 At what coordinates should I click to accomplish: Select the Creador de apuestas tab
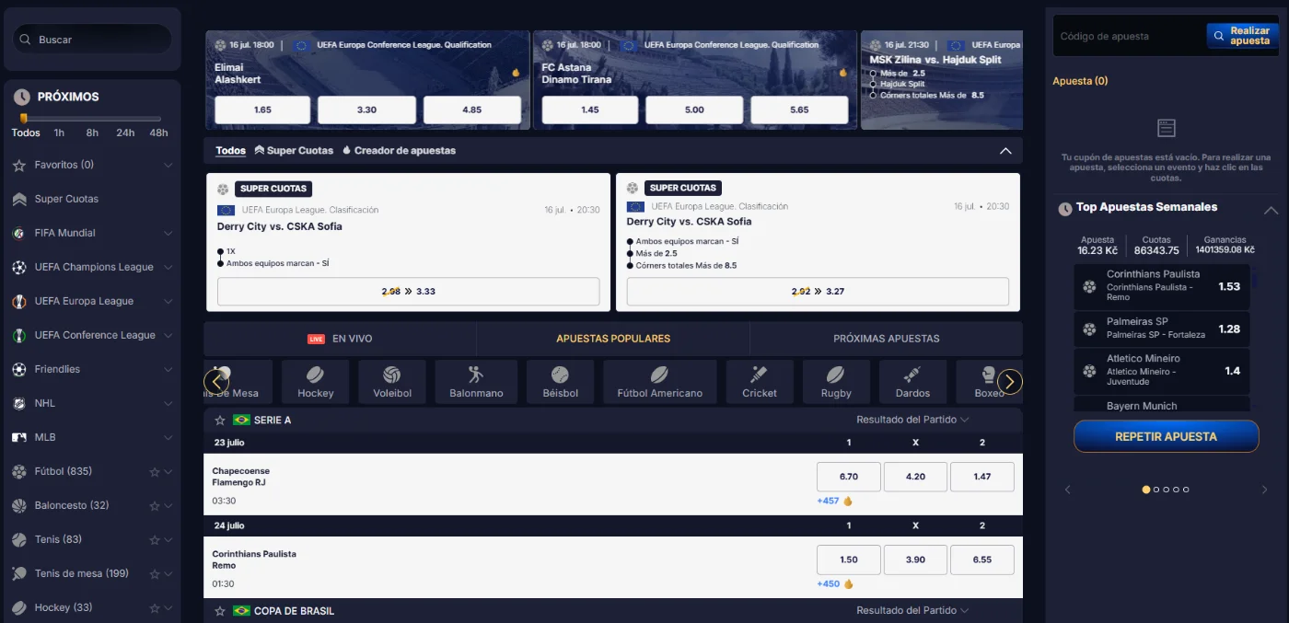click(x=399, y=151)
